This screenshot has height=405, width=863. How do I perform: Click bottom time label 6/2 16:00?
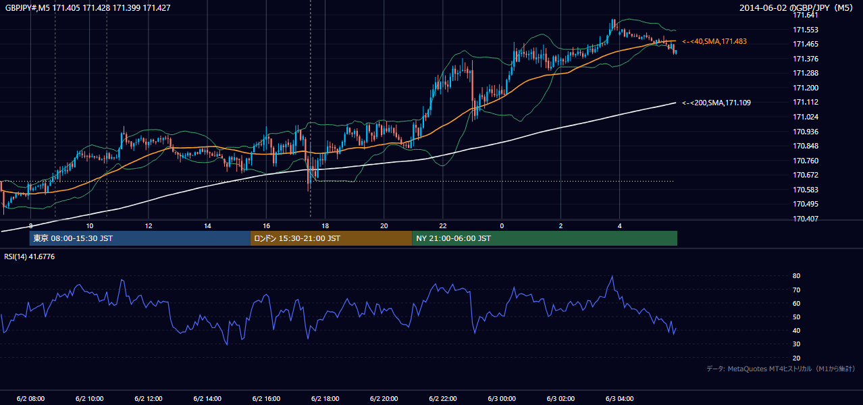point(266,399)
